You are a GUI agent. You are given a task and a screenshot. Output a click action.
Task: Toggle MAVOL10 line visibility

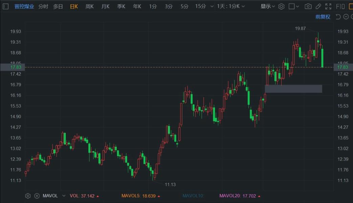193,196
